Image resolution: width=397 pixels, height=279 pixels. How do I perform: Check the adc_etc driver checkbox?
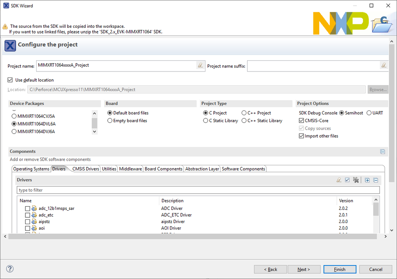pos(27,215)
